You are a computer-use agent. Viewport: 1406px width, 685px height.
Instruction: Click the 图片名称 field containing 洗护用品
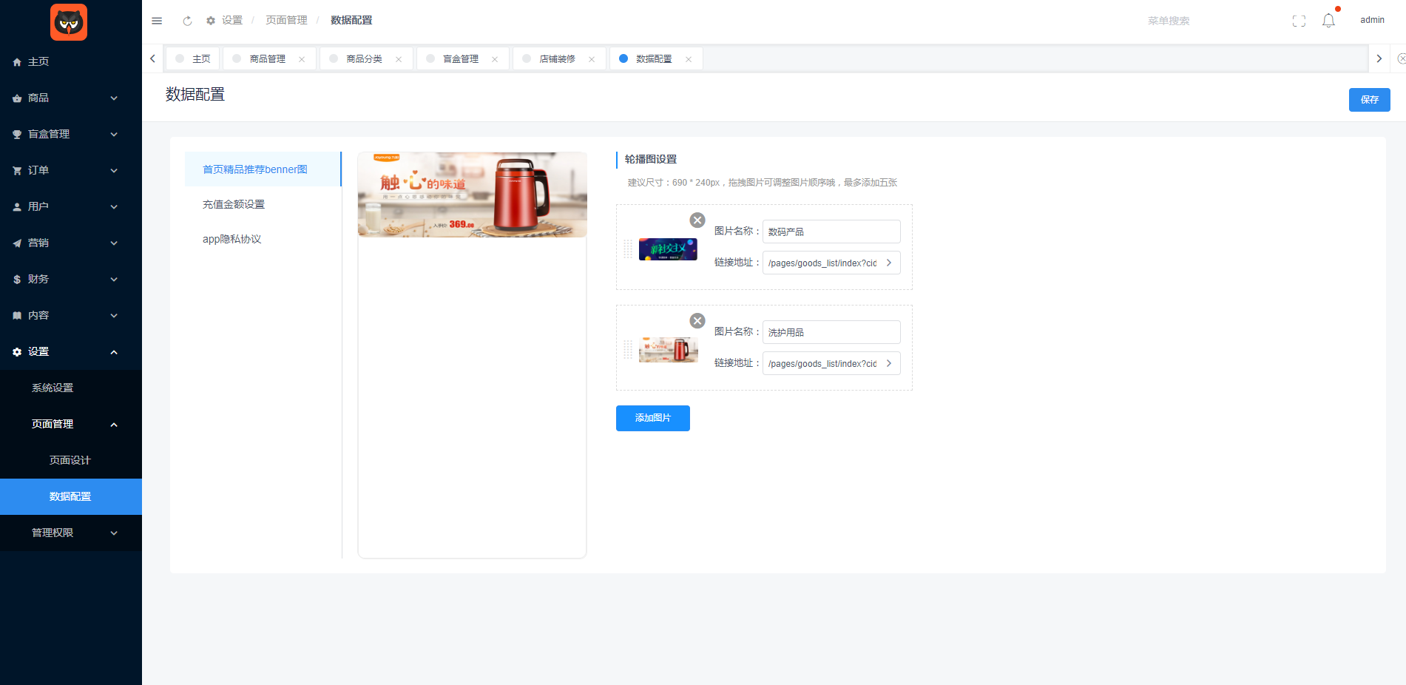[x=831, y=332]
